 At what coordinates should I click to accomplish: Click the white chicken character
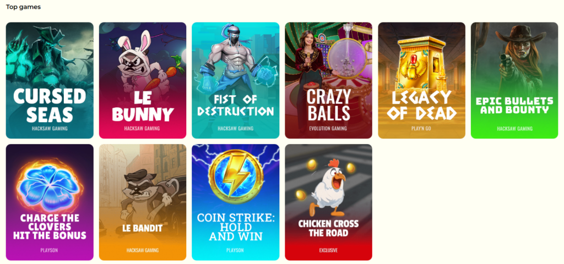click(328, 188)
